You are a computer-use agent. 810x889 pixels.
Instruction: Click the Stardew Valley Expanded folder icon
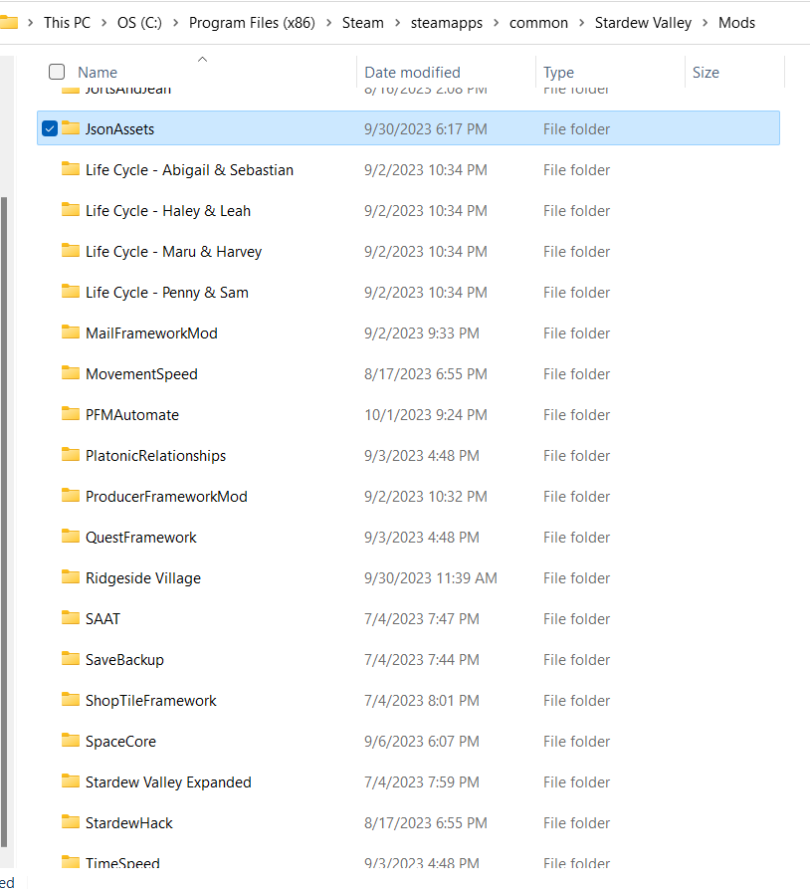point(71,781)
